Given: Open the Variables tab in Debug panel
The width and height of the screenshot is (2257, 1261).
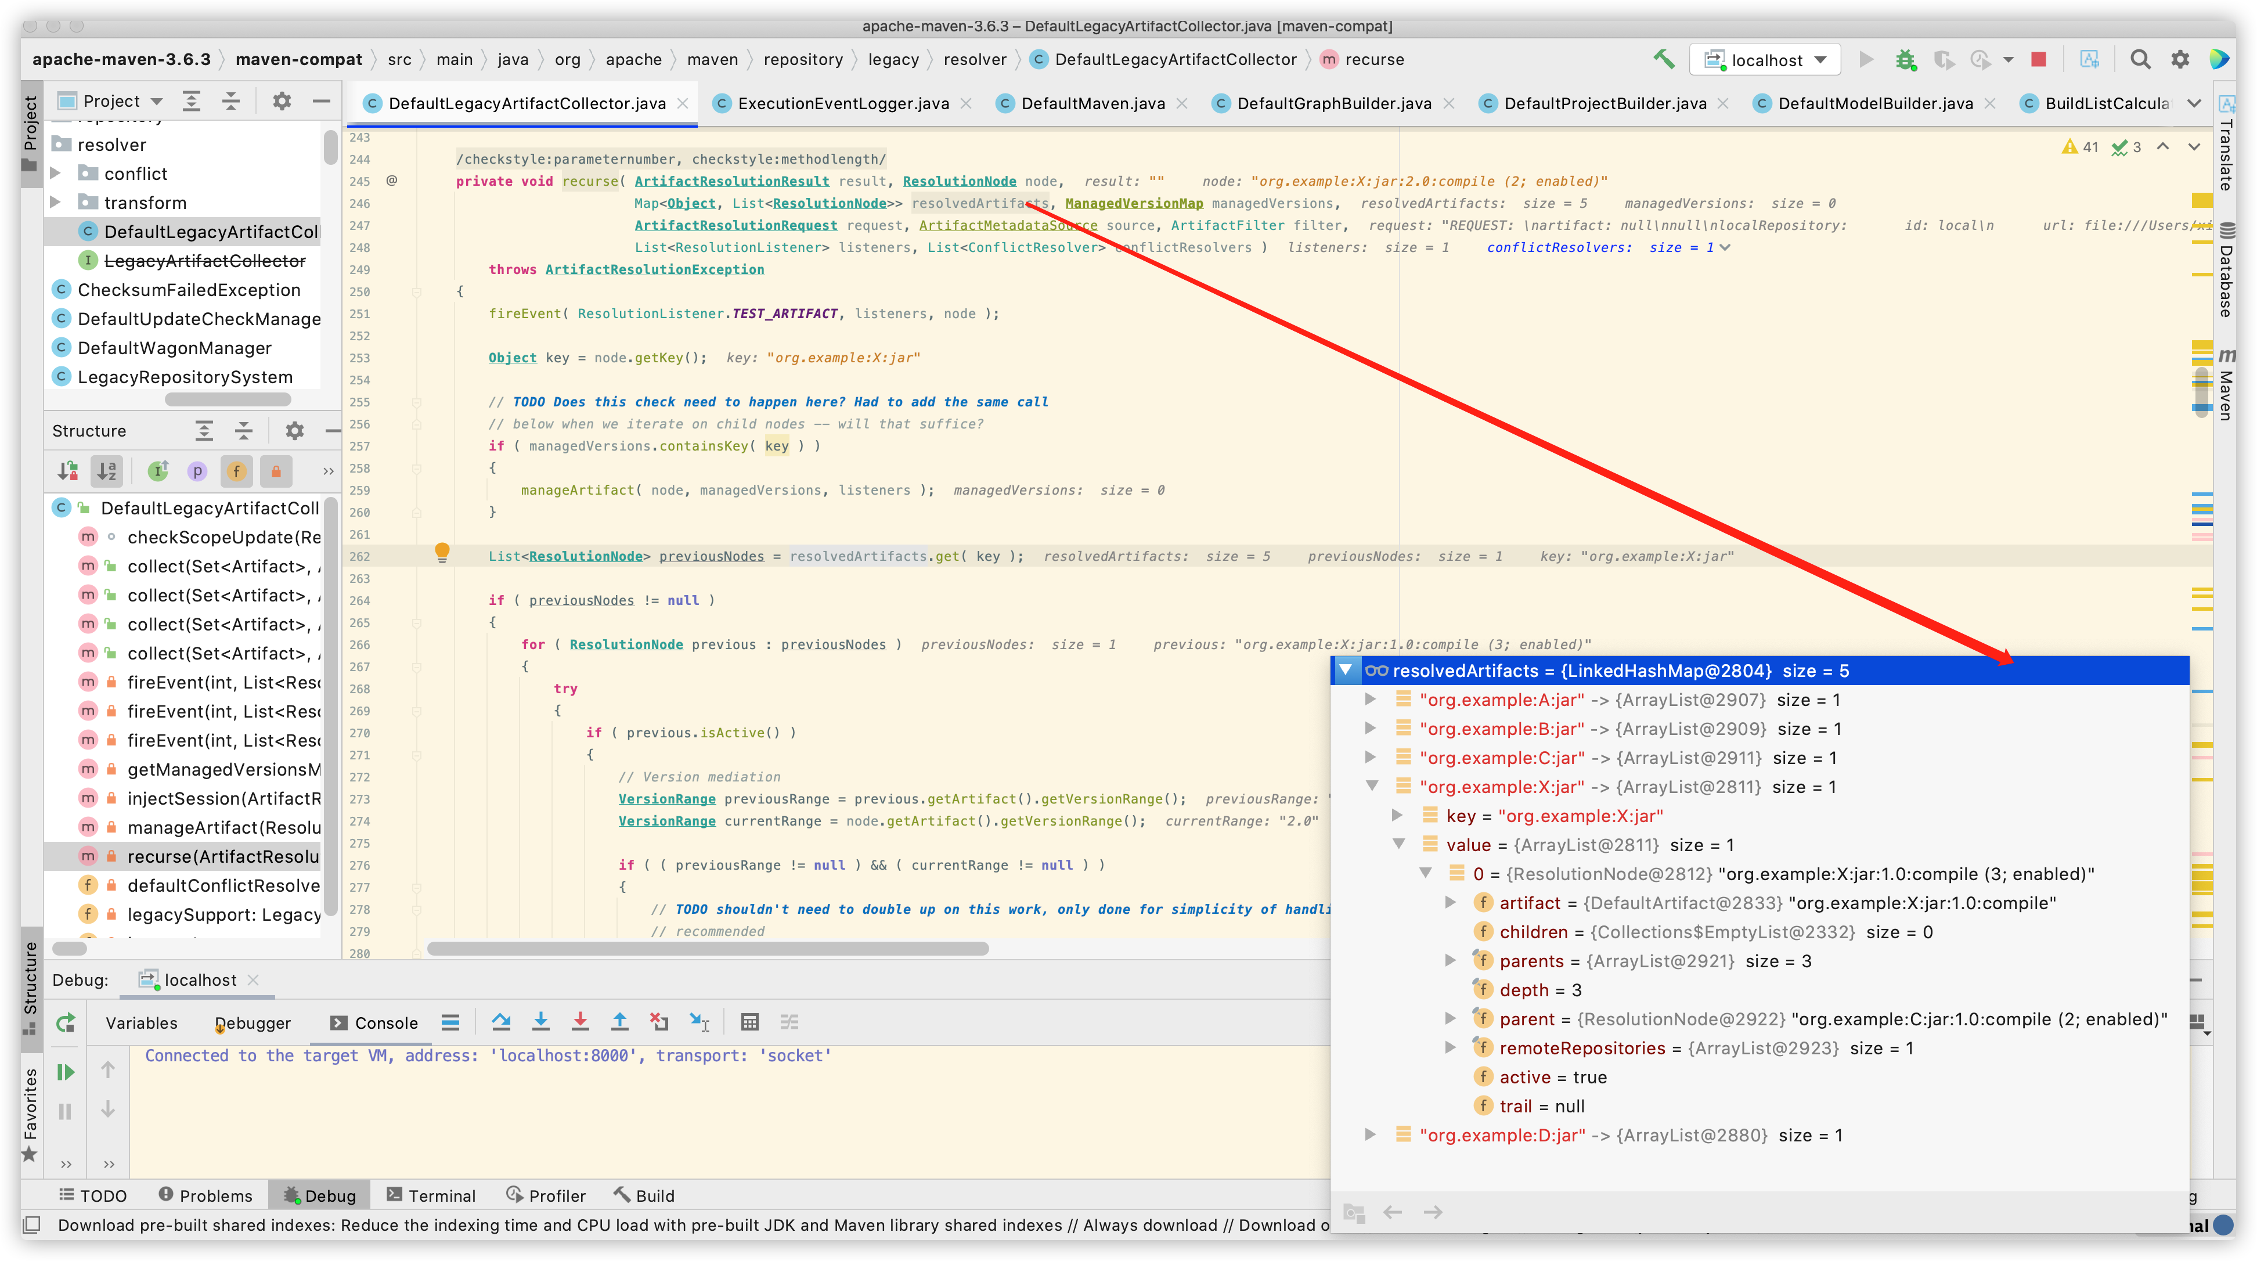Looking at the screenshot, I should pos(141,1022).
